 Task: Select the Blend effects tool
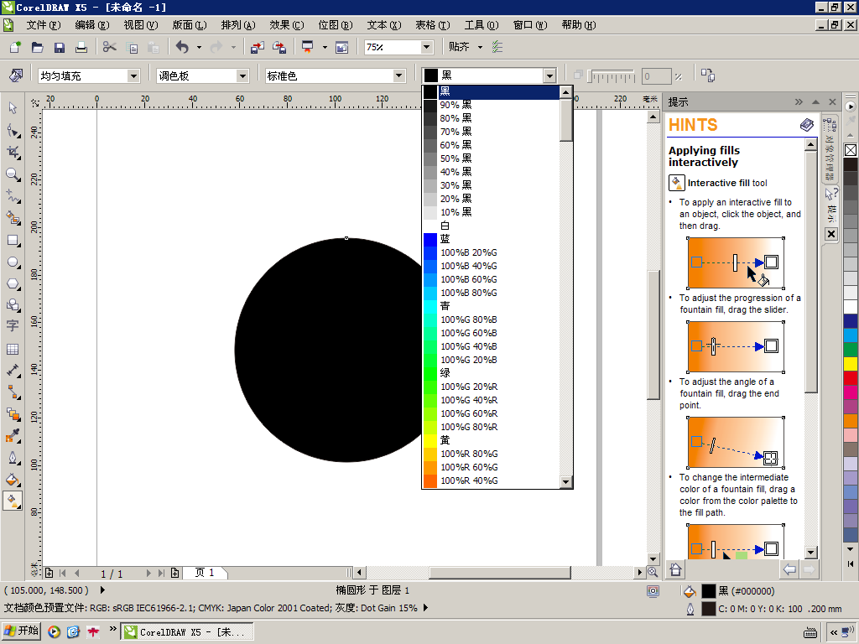(x=13, y=414)
